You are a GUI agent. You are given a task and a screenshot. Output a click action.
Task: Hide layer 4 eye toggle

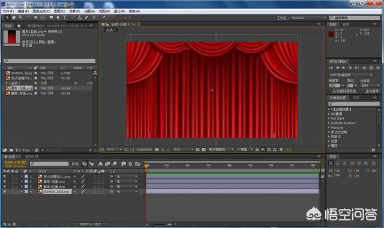tap(5, 192)
